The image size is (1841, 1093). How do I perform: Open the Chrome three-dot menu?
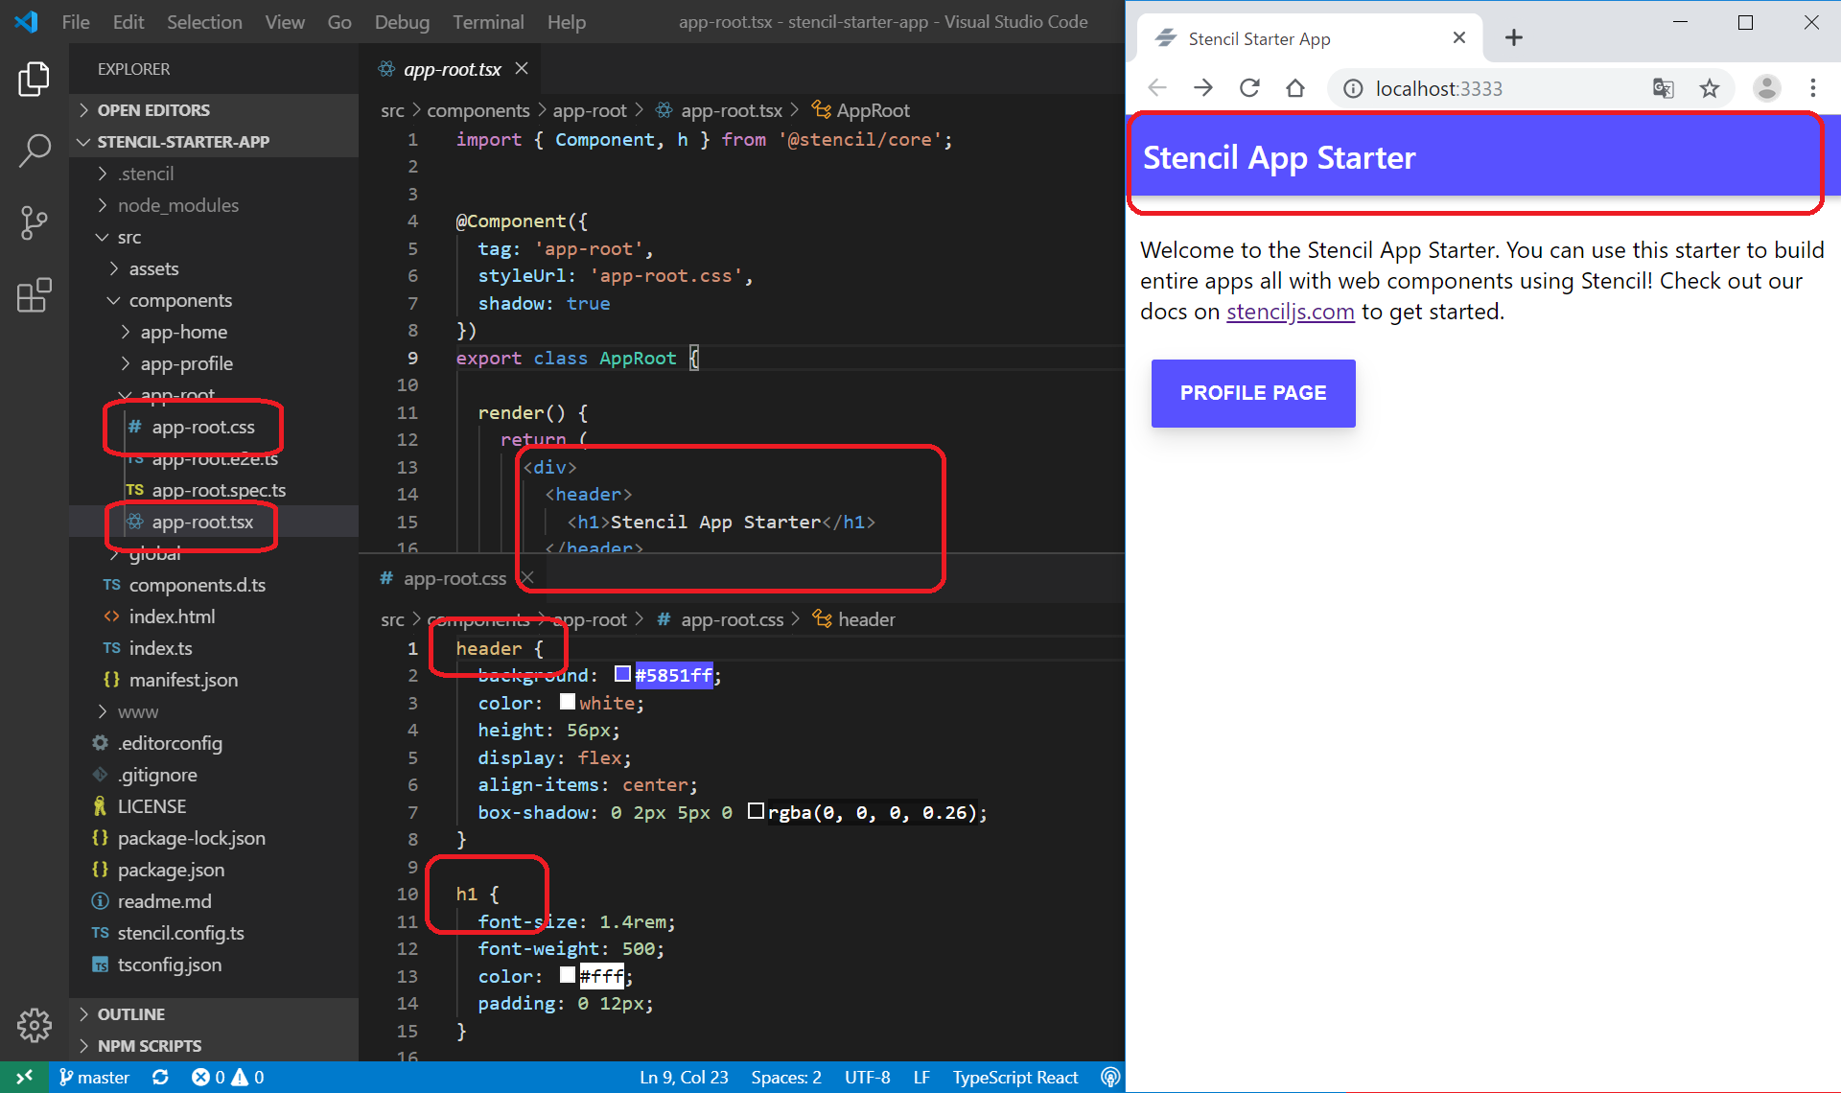pyautogui.click(x=1812, y=88)
